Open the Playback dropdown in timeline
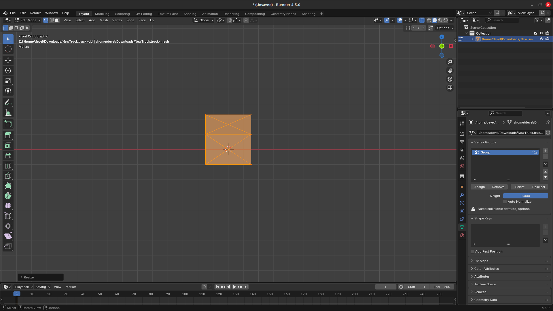 pyautogui.click(x=24, y=287)
